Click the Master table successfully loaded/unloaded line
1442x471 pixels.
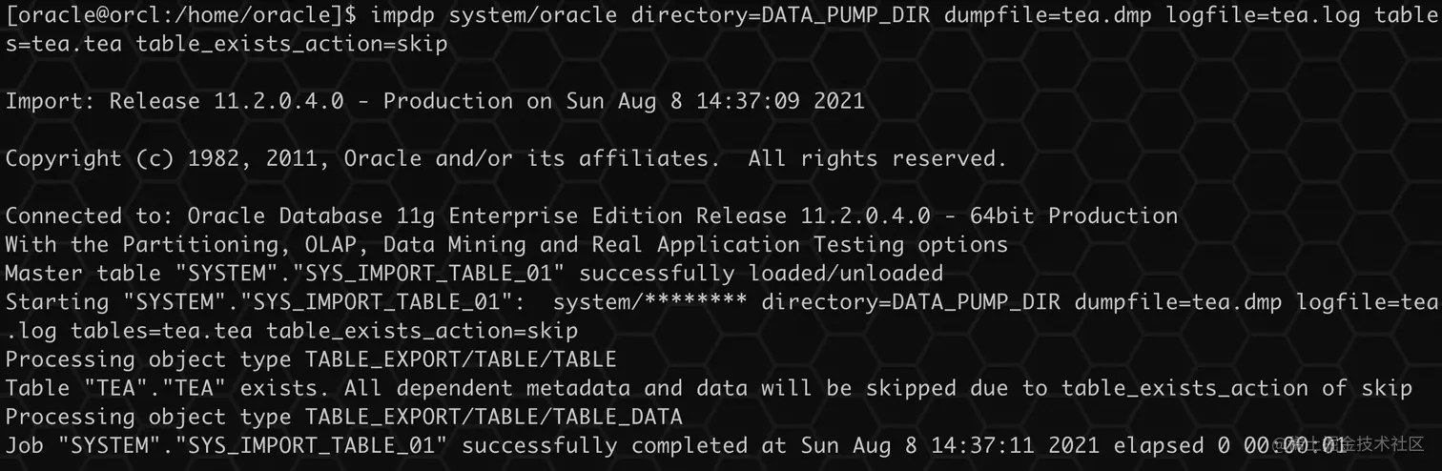(474, 274)
